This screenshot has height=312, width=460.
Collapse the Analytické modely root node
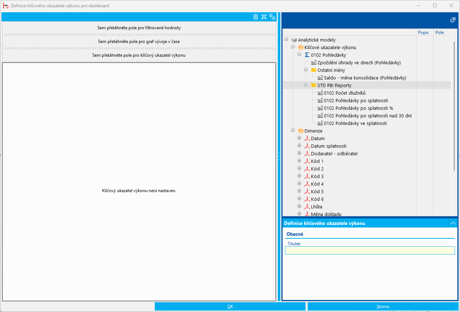click(x=286, y=40)
